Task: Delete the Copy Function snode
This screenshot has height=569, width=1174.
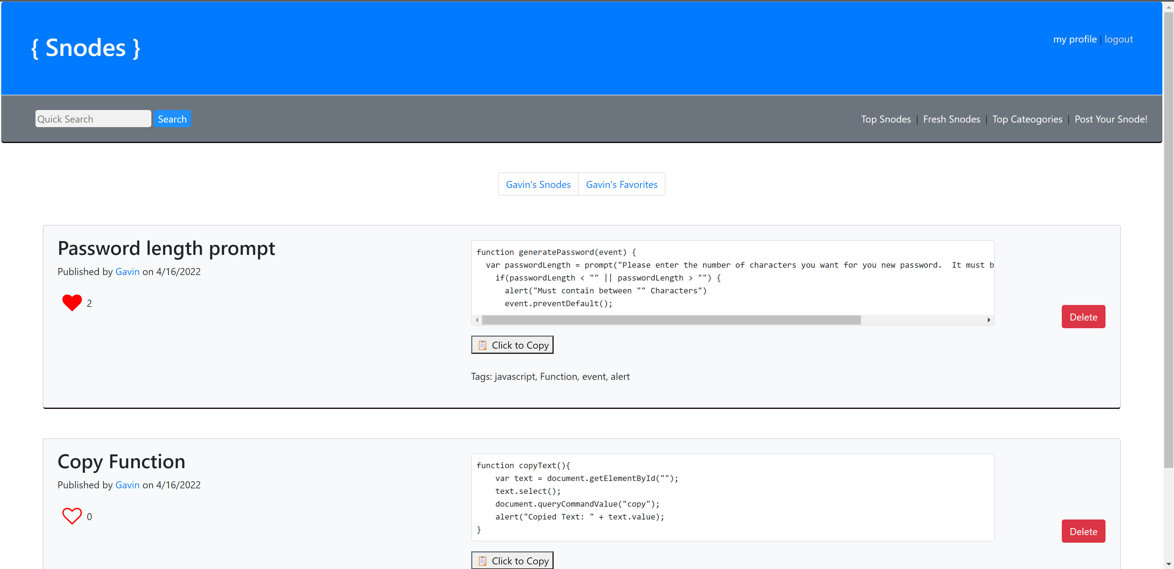Action: (x=1083, y=531)
